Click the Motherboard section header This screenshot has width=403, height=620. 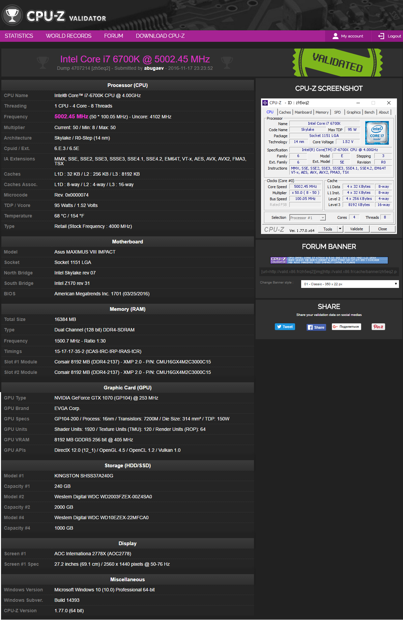[x=127, y=242]
